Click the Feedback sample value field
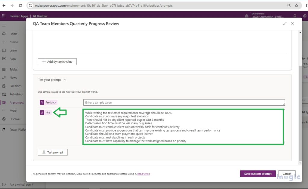Screen dimensions: 308x189 tap(183, 102)
